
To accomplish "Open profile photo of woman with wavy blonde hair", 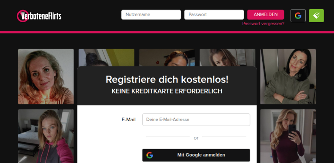I will point(46,77).
